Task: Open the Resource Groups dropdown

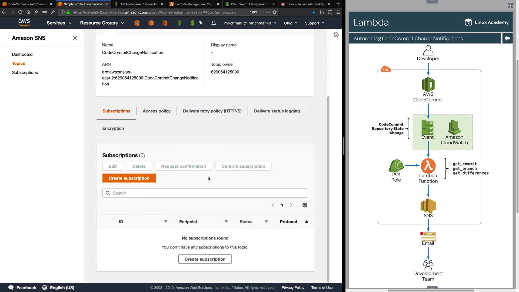Action: [102, 23]
